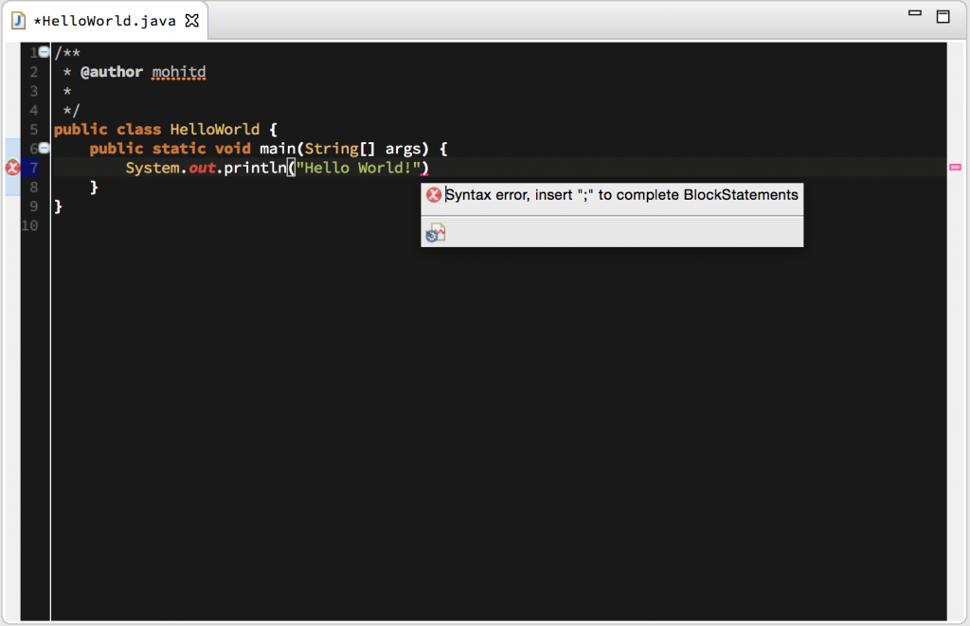The height and width of the screenshot is (626, 970).
Task: Collapse the main method fold at line 6
Action: coord(44,147)
